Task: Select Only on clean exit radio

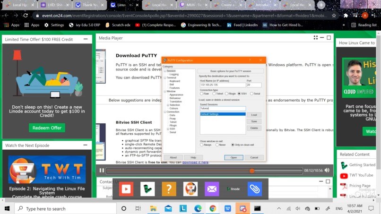Action: point(233,145)
